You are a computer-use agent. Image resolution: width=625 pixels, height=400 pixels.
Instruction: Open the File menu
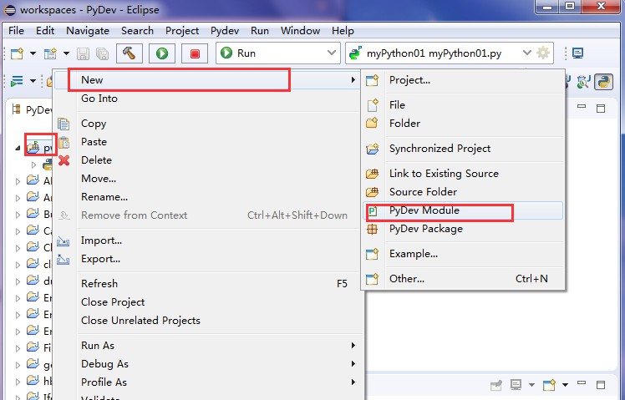16,31
